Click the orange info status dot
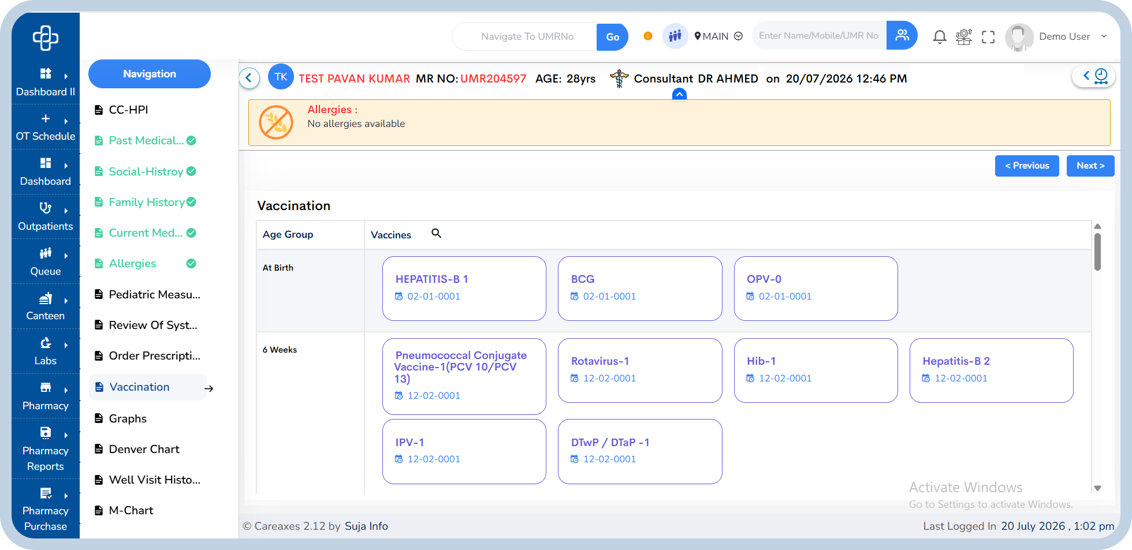Viewport: 1132px width, 550px height. 648,36
